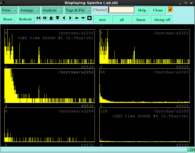Expand the Arrange dropdown menu

[29, 10]
